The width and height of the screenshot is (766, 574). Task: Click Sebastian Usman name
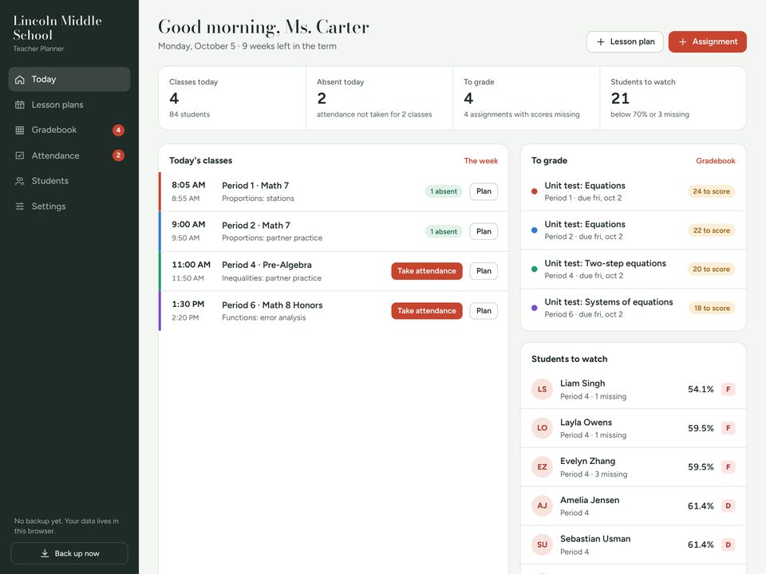595,539
